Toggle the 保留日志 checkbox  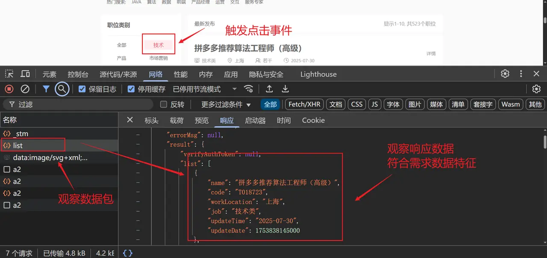click(82, 89)
